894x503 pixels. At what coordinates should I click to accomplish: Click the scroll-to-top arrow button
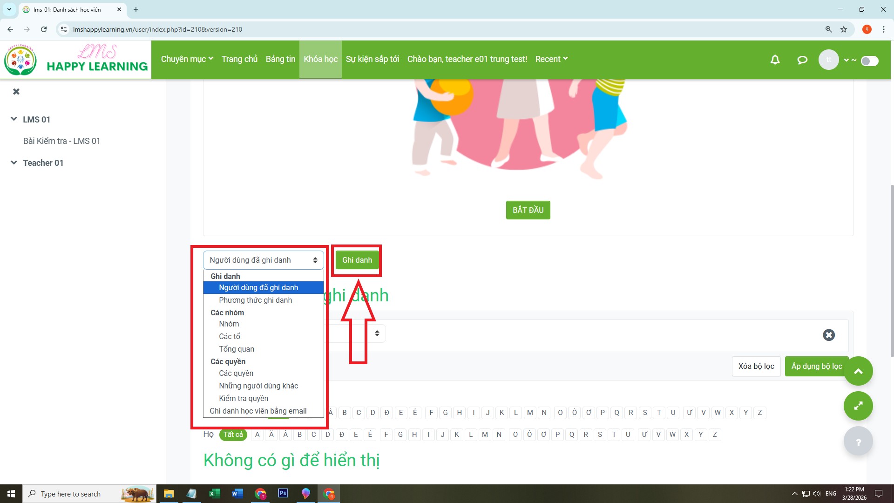click(x=858, y=371)
